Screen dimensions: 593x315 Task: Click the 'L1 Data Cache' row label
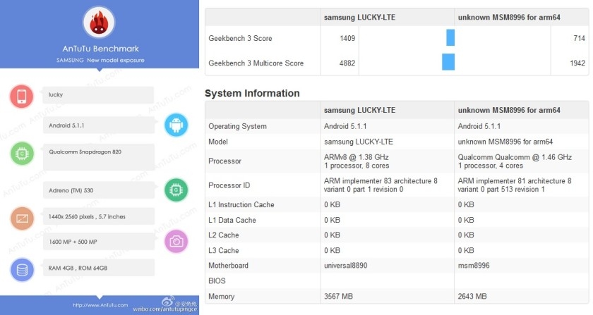tap(232, 220)
